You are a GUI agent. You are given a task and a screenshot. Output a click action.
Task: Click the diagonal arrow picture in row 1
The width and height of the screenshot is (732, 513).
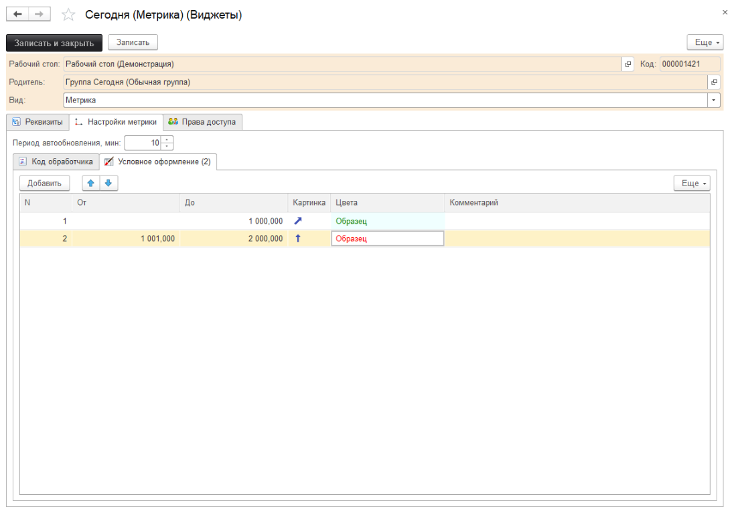tap(298, 220)
